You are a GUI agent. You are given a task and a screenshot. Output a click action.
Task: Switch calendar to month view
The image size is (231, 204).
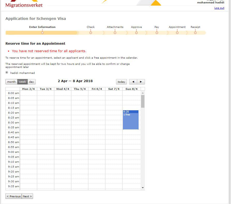(x=11, y=82)
